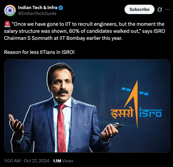Image resolution: width=173 pixels, height=167 pixels.
Task: Click the Indian Tech & Infra display name
Action: pos(38,8)
